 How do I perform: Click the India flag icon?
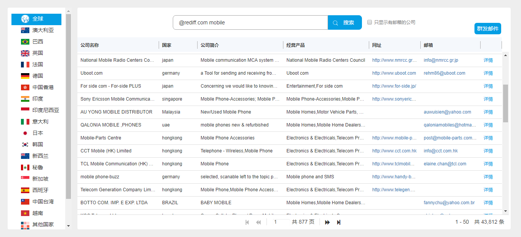(25, 99)
